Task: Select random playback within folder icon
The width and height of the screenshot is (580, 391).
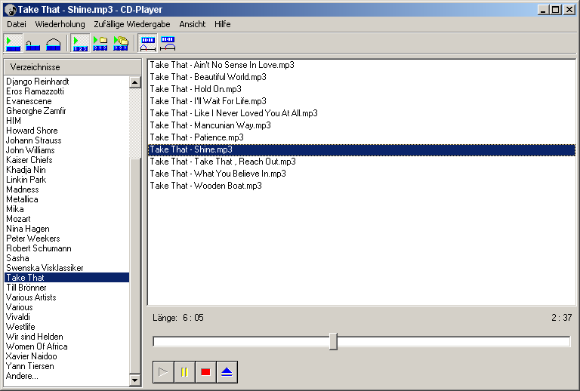Action: pyautogui.click(x=100, y=43)
